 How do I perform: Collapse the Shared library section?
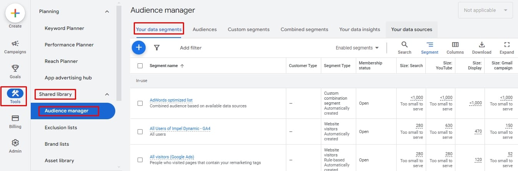point(107,94)
